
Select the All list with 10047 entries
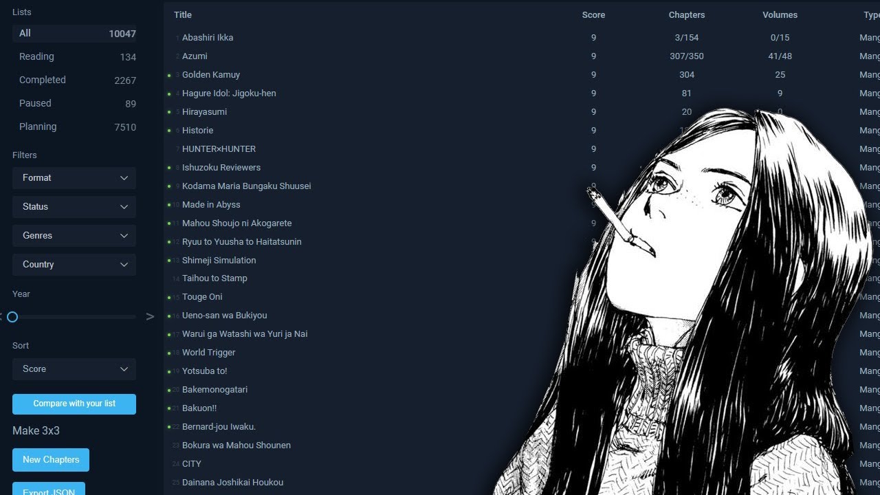pos(74,33)
